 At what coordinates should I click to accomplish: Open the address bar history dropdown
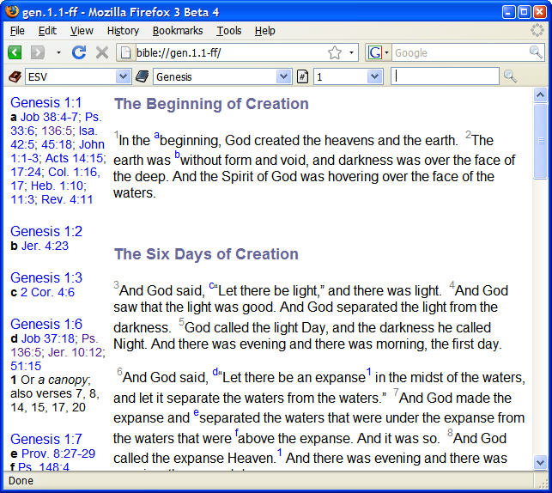351,53
